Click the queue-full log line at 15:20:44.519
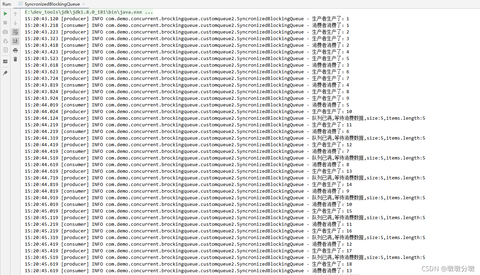 tap(225, 158)
